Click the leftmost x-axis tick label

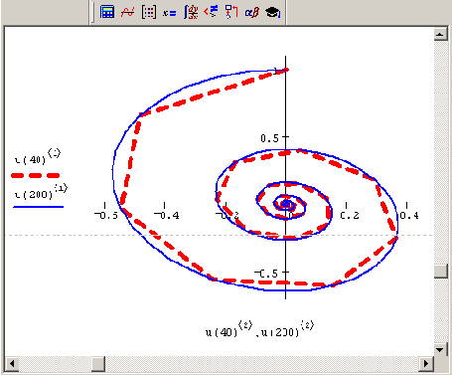[106, 216]
